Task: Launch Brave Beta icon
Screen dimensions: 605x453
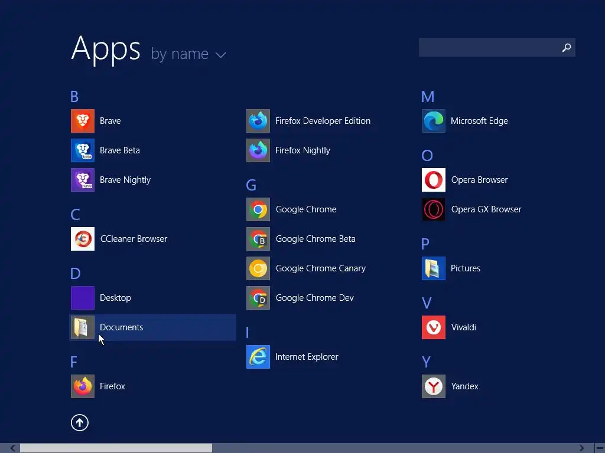Action: tap(83, 150)
